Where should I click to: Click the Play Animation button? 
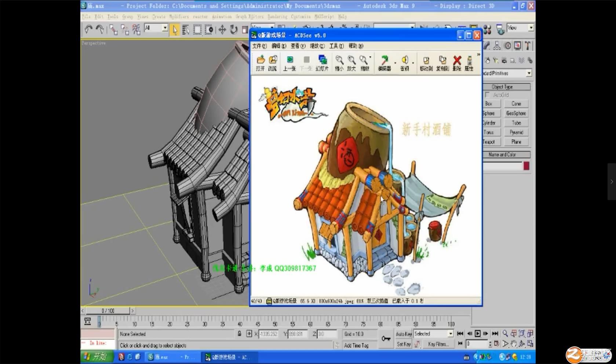pyautogui.click(x=477, y=333)
